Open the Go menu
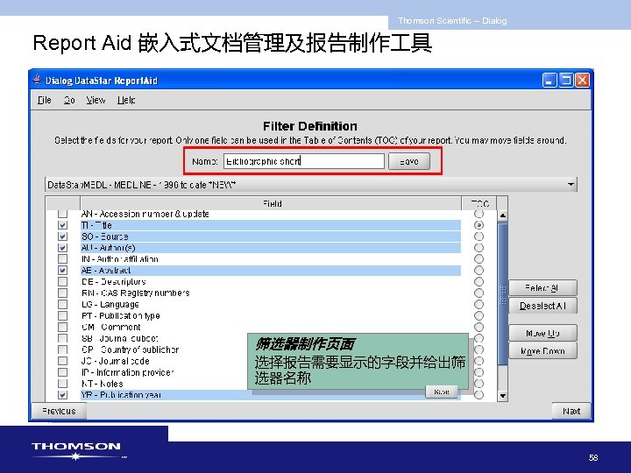This screenshot has width=631, height=473. [69, 100]
